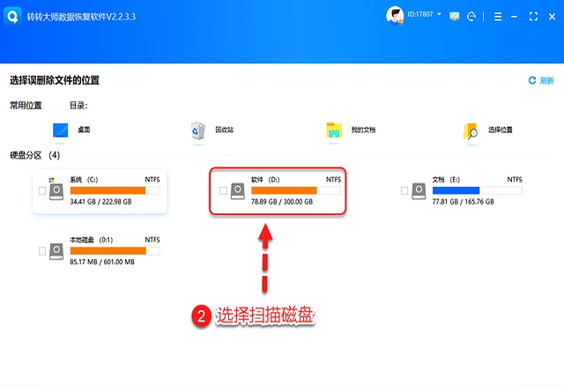Click the 本地磁盘 (0:1) drive name
This screenshot has height=386, width=564.
92,240
